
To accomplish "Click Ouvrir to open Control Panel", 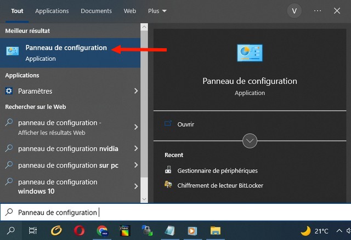I will [185, 124].
